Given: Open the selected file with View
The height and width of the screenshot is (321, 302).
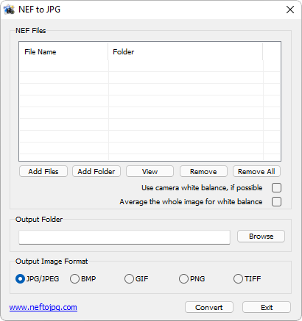Looking at the screenshot, I should 150,171.
